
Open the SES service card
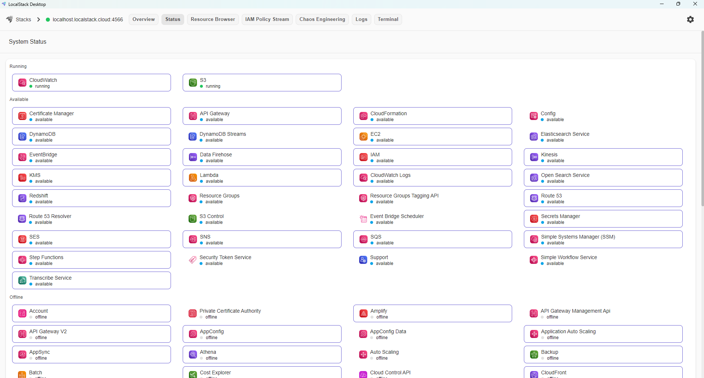[91, 239]
